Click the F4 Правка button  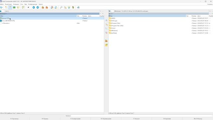click(45, 119)
